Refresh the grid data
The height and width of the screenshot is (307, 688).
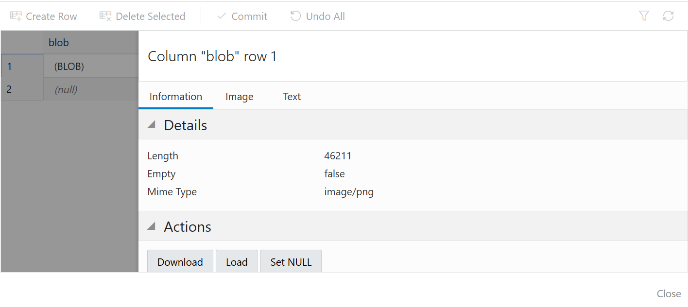pos(669,16)
